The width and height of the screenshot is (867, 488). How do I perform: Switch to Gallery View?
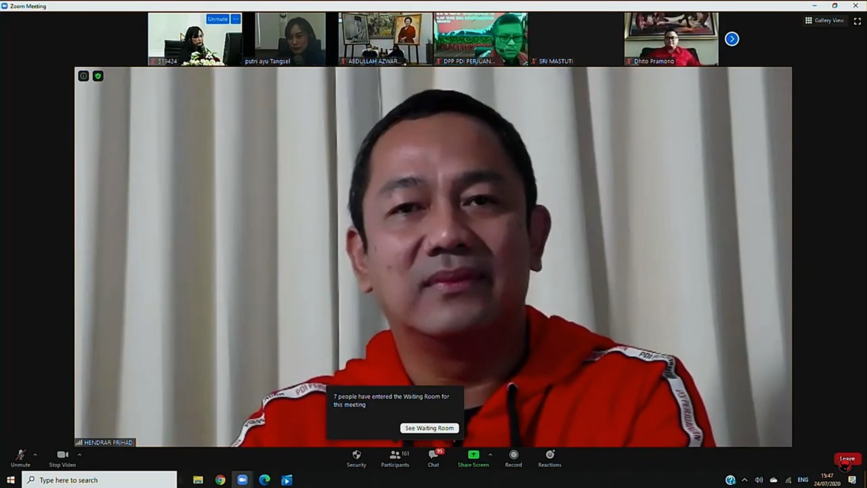(824, 21)
